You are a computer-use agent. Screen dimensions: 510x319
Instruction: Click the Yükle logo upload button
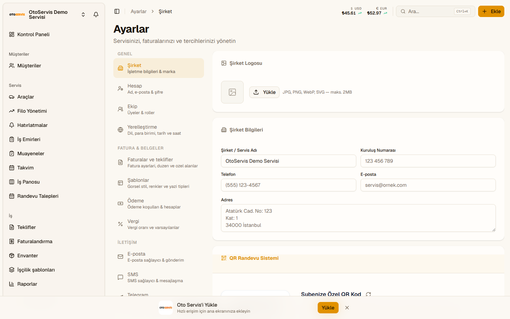pyautogui.click(x=264, y=92)
